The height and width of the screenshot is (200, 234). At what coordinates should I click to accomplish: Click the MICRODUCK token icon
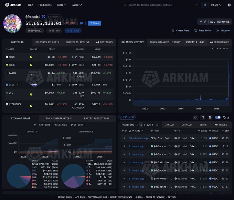tap(7, 104)
